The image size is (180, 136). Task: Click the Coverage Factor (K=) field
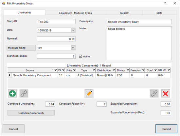tap(101, 104)
